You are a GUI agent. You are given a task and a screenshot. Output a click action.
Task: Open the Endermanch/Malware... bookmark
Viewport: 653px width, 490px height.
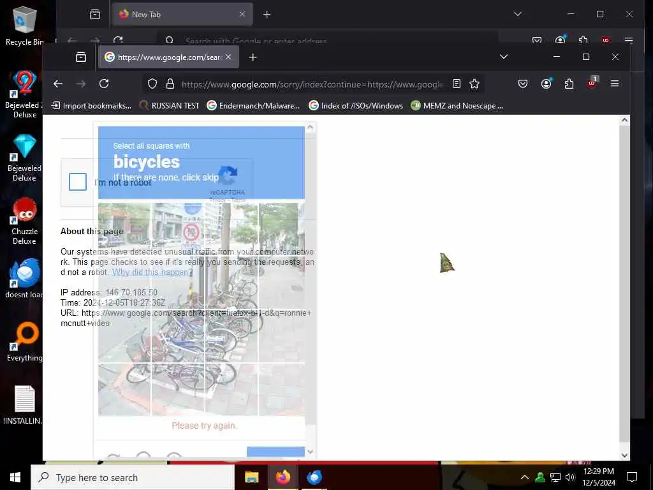tap(253, 106)
